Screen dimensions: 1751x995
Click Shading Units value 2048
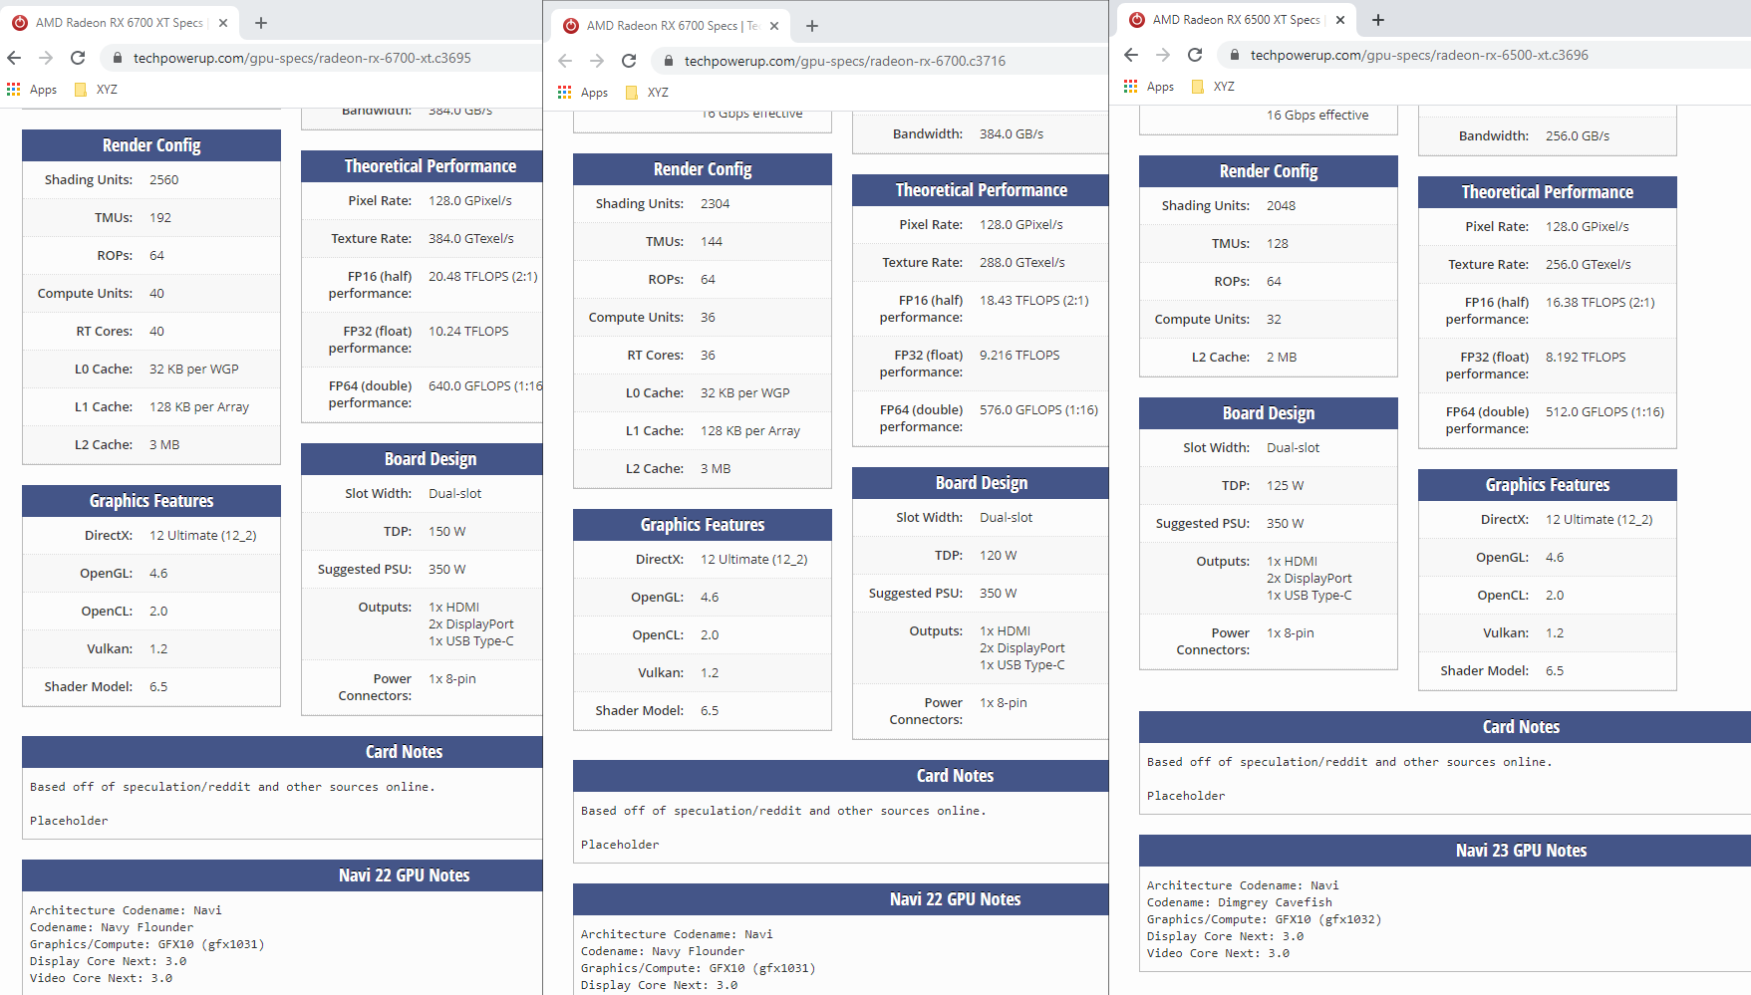pos(1282,206)
